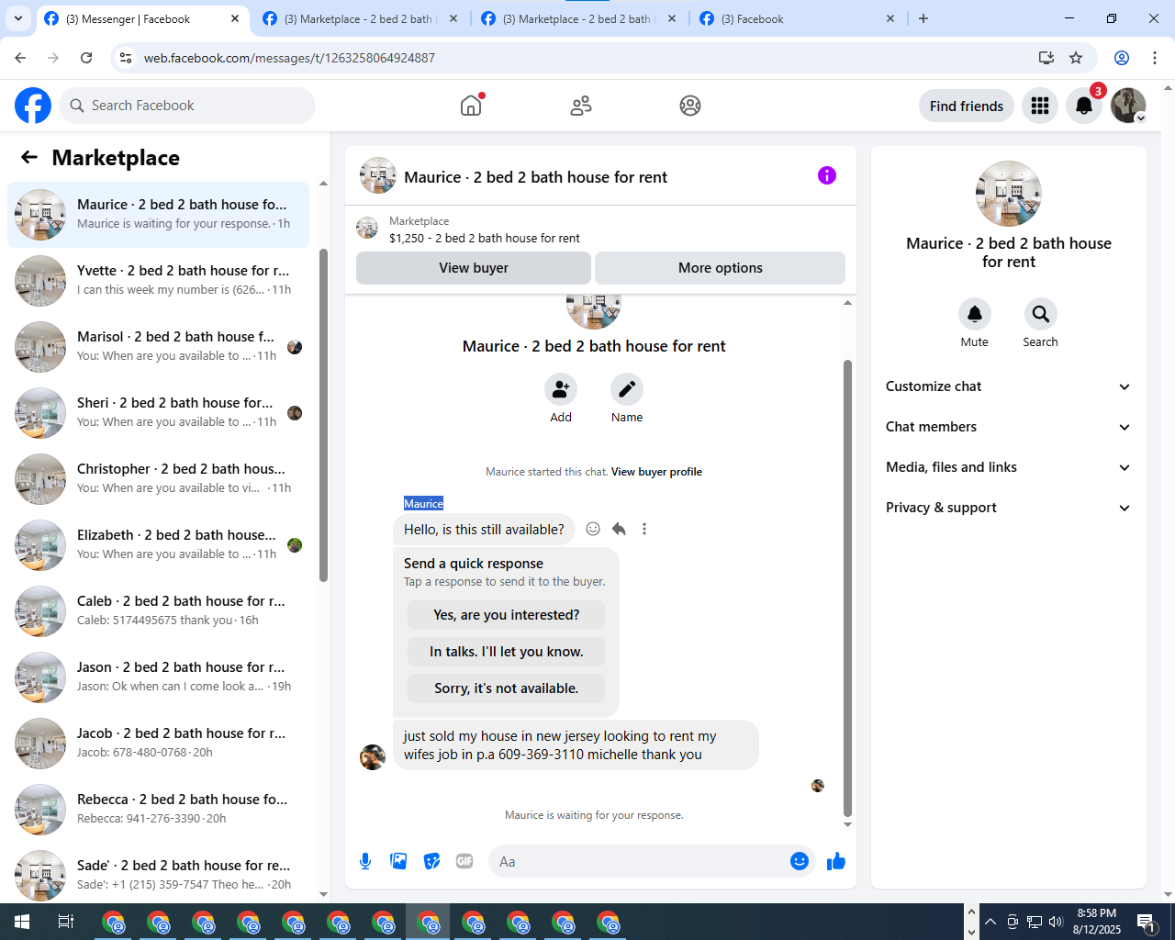
Task: Send quick response 'Sorry, it's not available.'
Action: click(x=507, y=688)
